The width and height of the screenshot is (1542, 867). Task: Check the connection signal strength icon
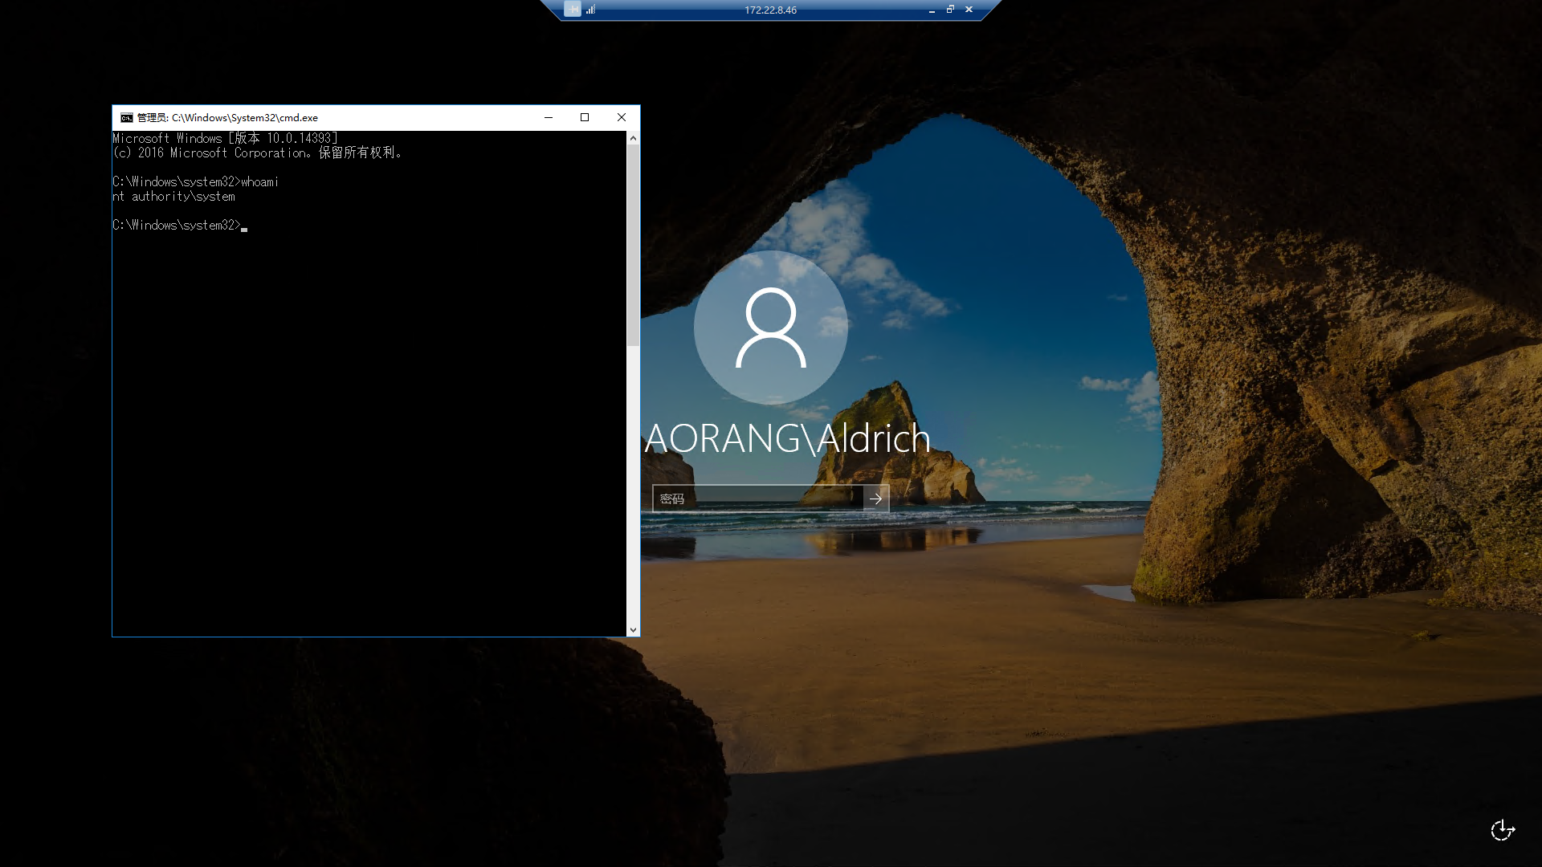pyautogui.click(x=590, y=10)
